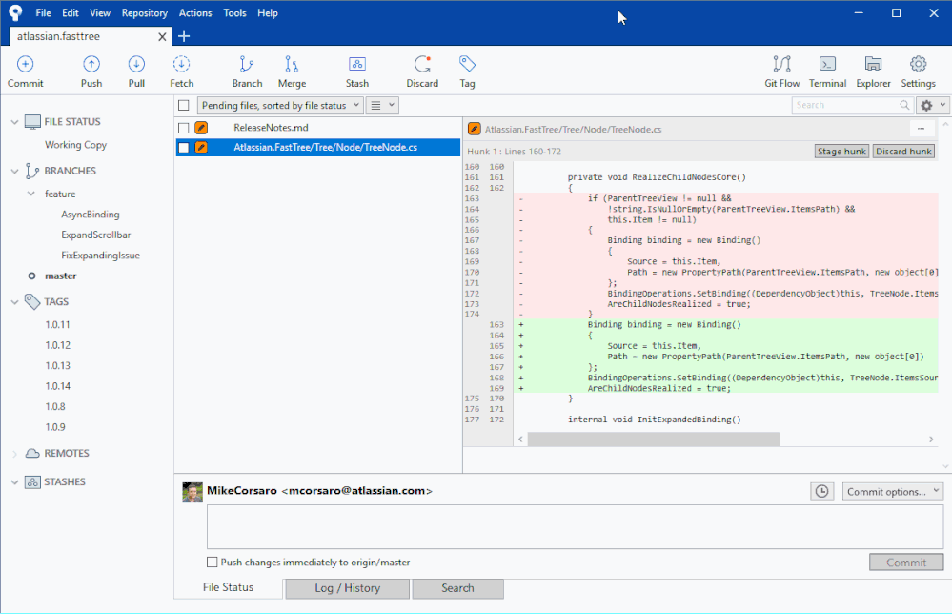Create a new branch with Branch icon
Image resolution: width=952 pixels, height=614 pixels.
coord(247,64)
